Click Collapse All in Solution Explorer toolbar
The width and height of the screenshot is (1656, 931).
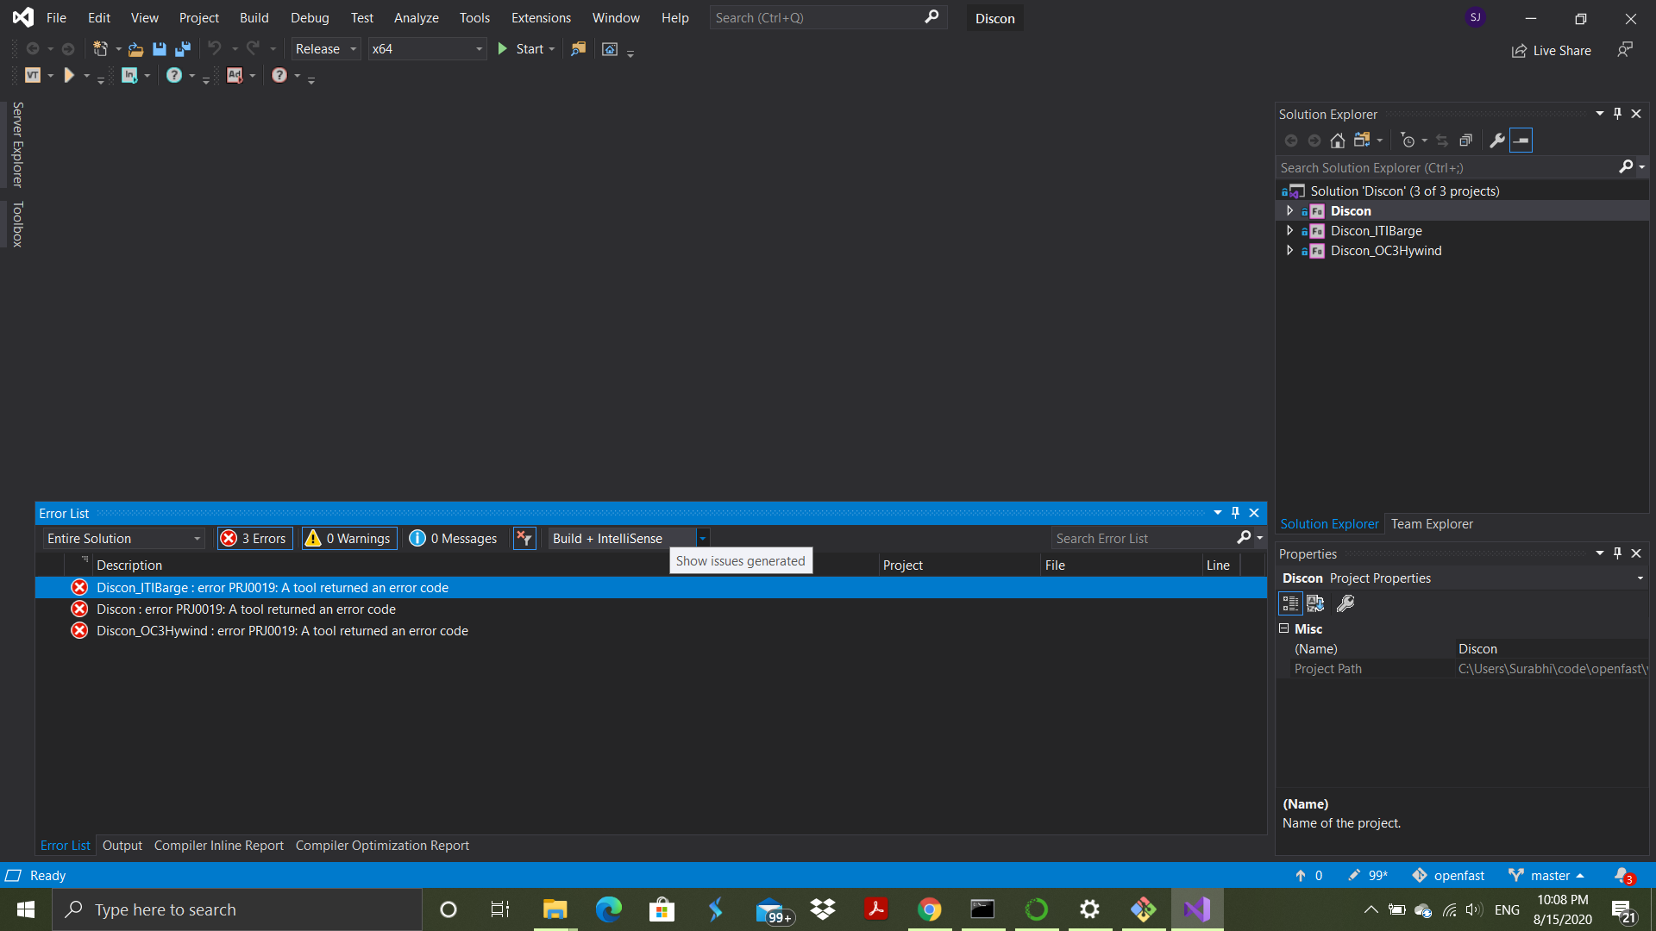1465,141
